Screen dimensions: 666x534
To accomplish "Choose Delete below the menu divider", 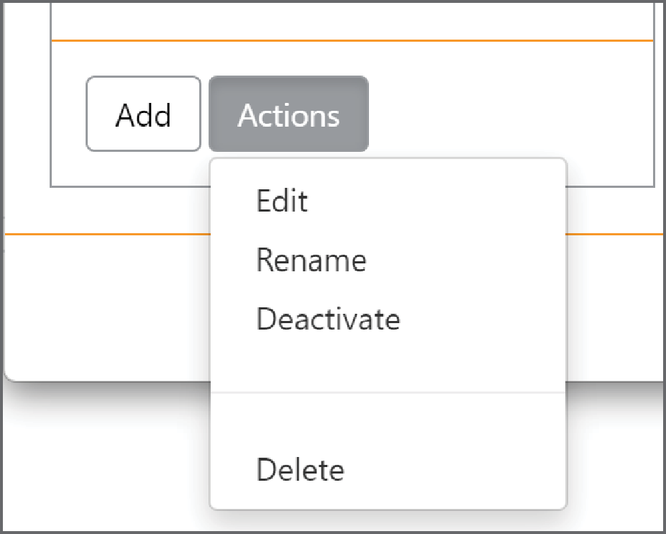I will (x=388, y=470).
